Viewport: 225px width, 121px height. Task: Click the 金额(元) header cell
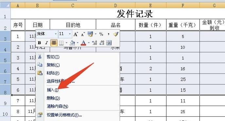tap(212, 25)
